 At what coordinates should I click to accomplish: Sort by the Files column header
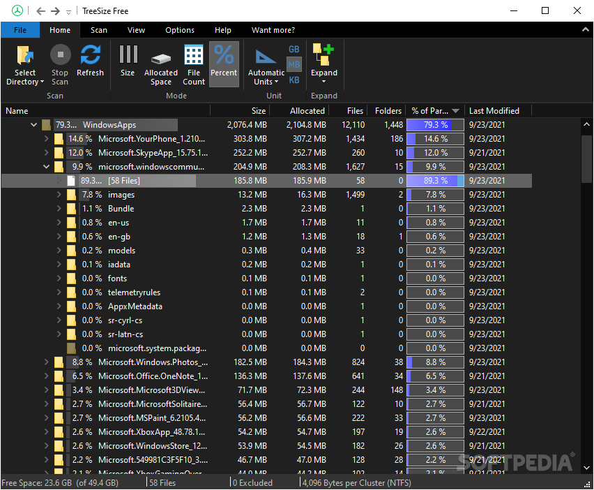tap(348, 111)
